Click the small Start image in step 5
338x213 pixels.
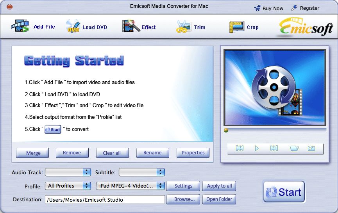click(53, 129)
